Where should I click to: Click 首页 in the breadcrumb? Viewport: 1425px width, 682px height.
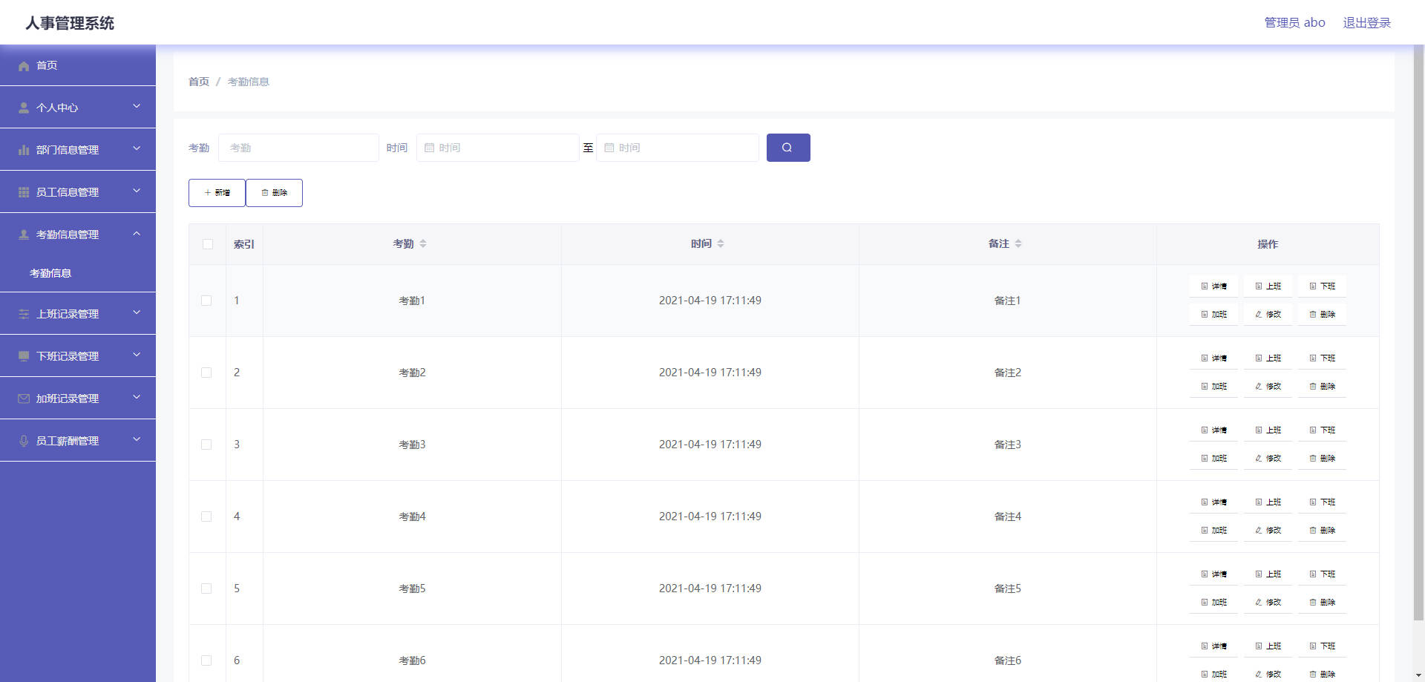coord(199,82)
